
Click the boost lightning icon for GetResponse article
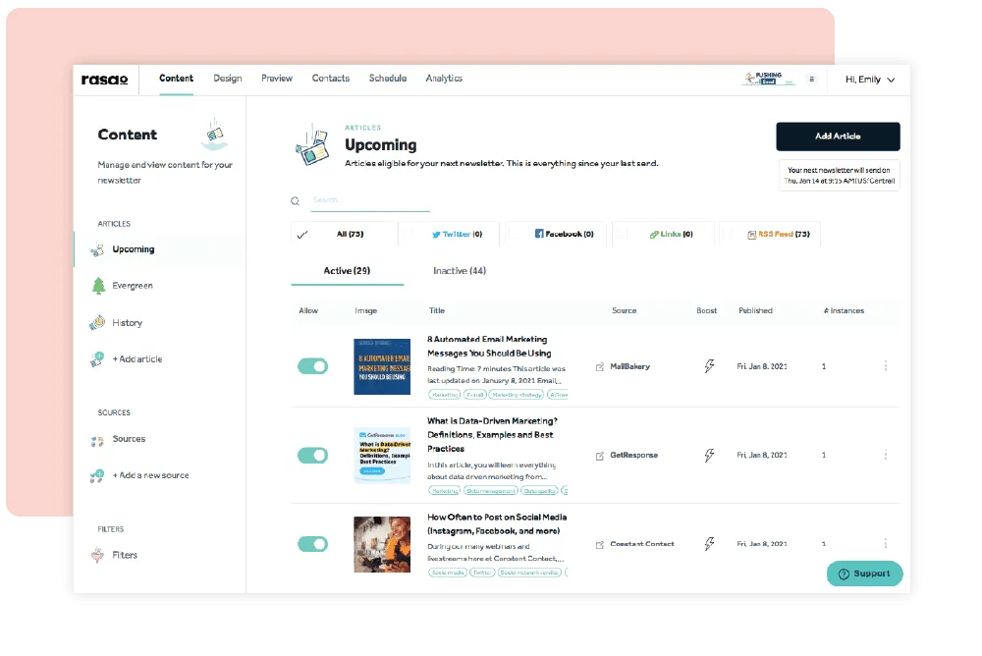[709, 455]
